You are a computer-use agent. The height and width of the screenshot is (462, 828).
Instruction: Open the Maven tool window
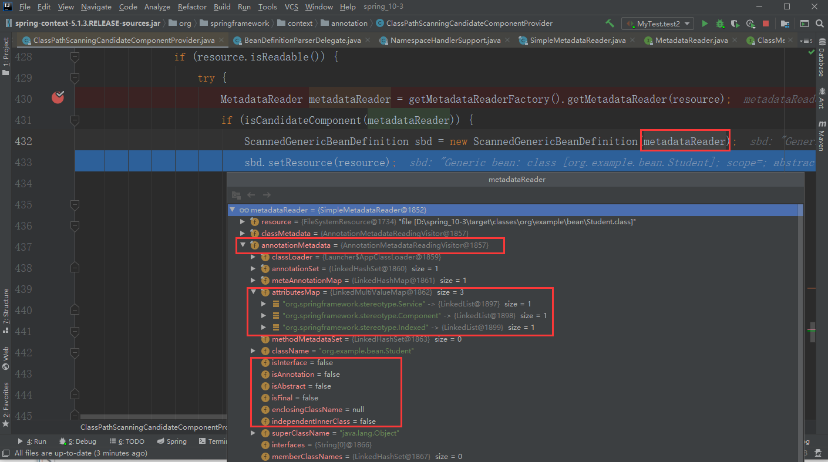tap(822, 136)
